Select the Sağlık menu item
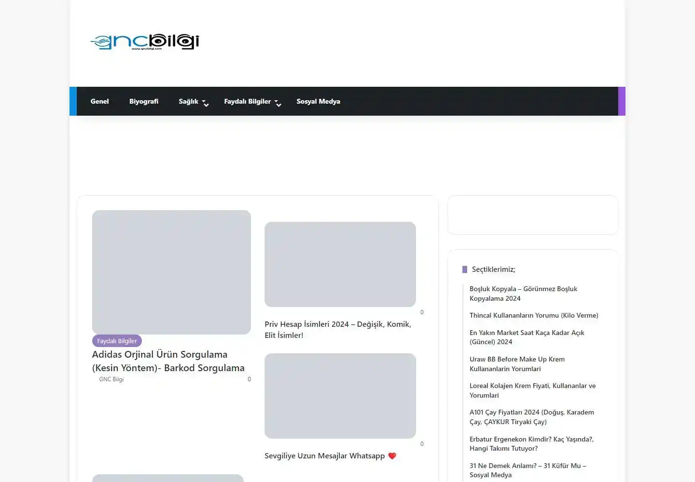 pos(188,101)
